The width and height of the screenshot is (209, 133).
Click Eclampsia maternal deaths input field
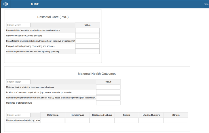53,121
